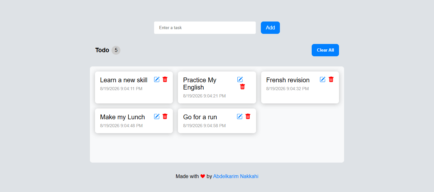
Task: Click the timestamp 8/19/2026 9:04:11 PM
Action: click(x=121, y=89)
